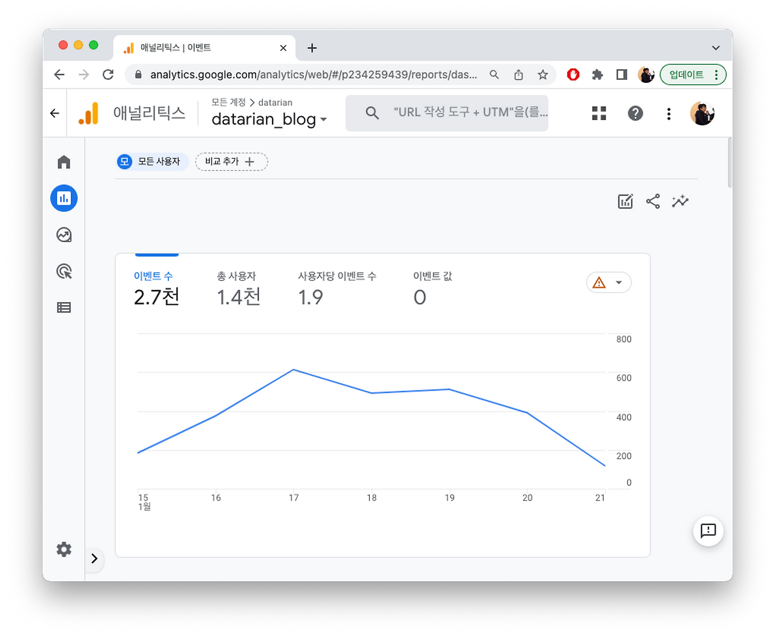This screenshot has width=775, height=637.
Task: Open the tab search dropdown arrow
Action: (716, 48)
